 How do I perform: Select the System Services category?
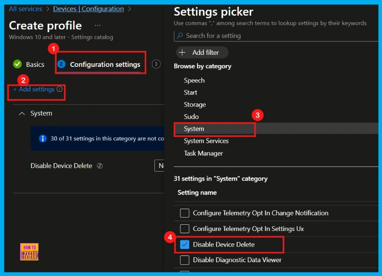[x=206, y=141]
